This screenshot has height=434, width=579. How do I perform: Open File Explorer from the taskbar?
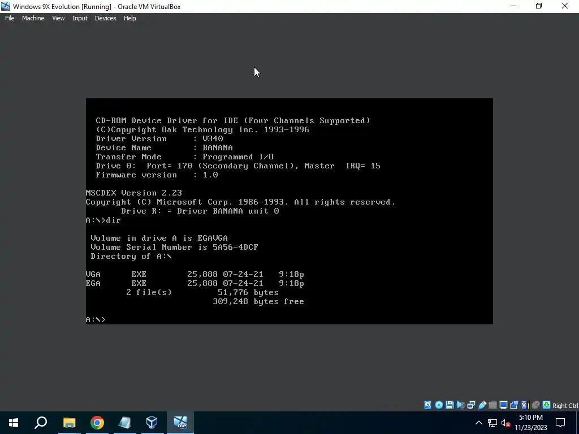(x=69, y=423)
